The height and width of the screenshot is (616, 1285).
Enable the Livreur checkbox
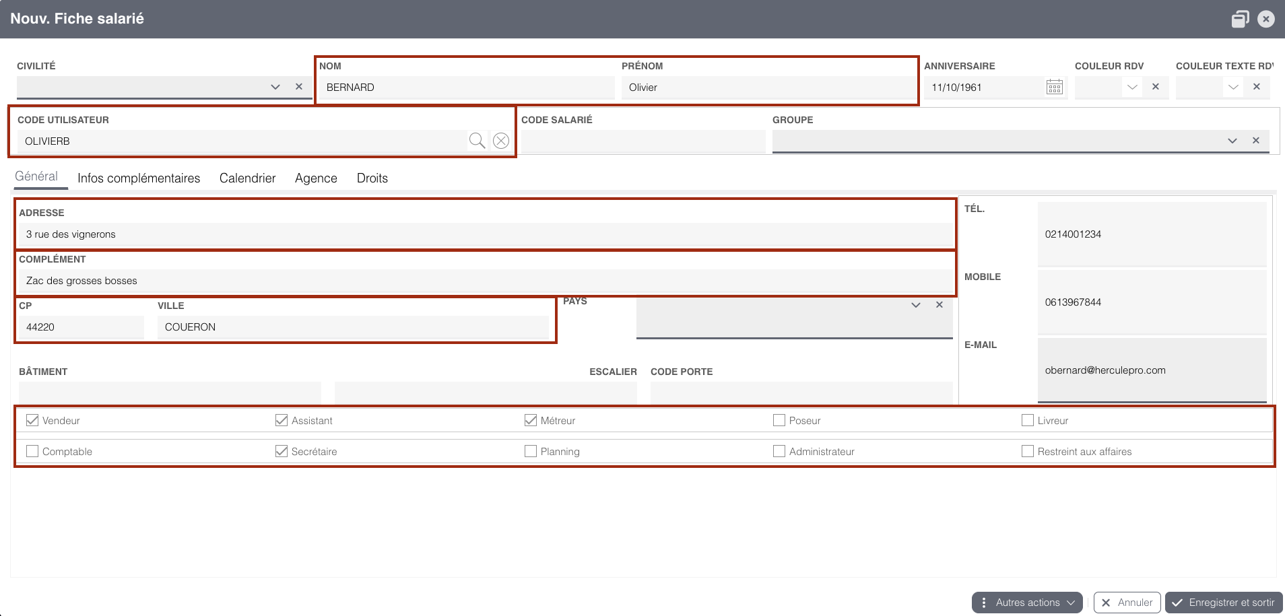[x=1028, y=420]
